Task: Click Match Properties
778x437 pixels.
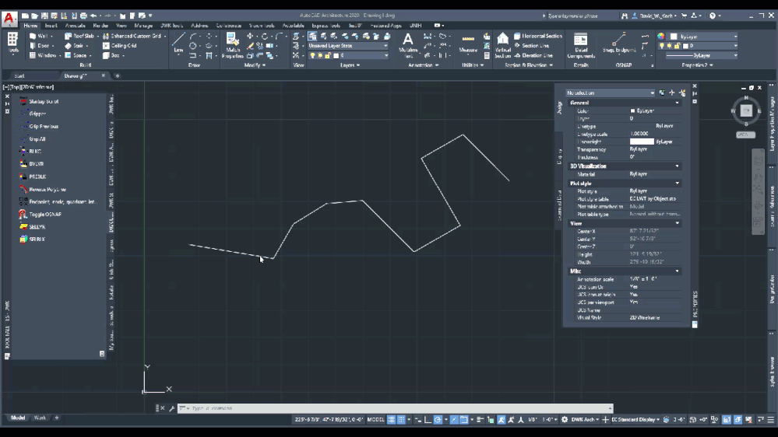Action: tap(232, 46)
